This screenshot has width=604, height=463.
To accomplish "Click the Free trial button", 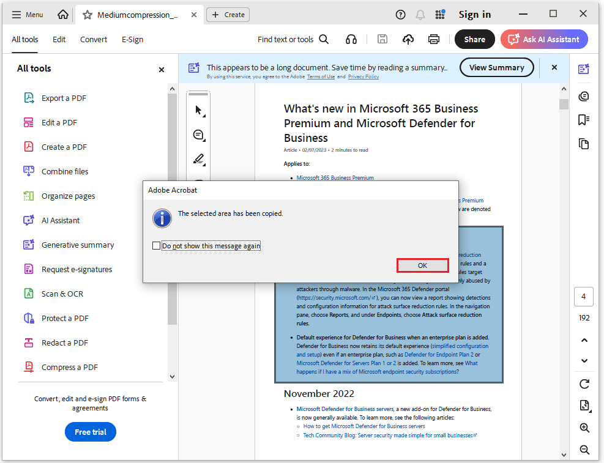I will pyautogui.click(x=91, y=432).
